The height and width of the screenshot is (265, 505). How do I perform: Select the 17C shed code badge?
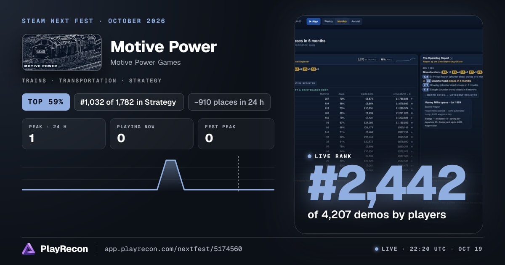(x=425, y=85)
